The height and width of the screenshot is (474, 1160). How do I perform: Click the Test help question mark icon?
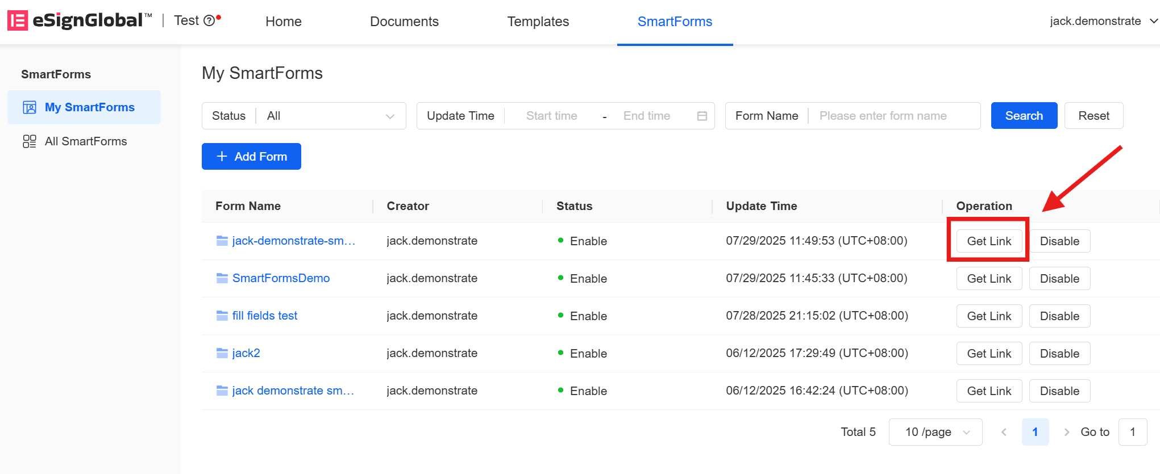pos(209,21)
